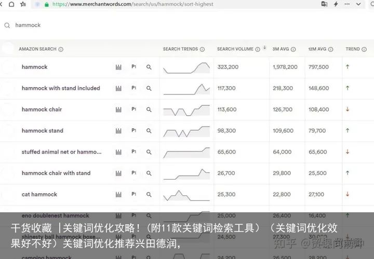This screenshot has width=374, height=259.
Task: Click search icon for hammock with stand included
Action: click(x=149, y=88)
